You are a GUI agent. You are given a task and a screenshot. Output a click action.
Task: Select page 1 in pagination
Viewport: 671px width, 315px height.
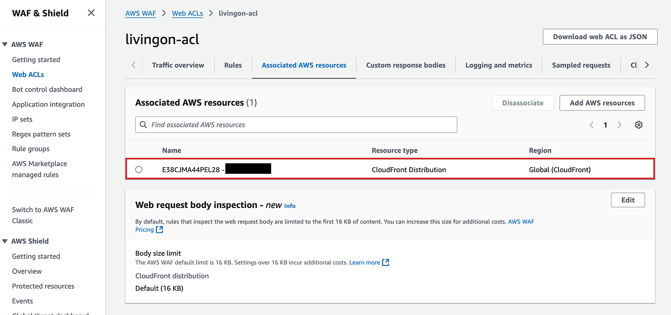point(605,125)
